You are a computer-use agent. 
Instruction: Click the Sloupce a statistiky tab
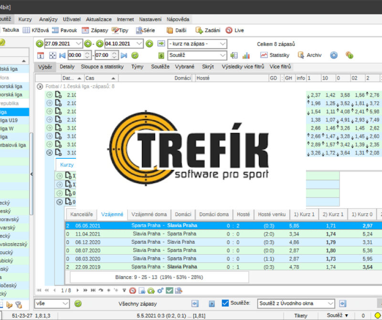click(x=102, y=67)
